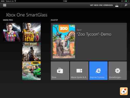Click the Xbox One SmartGlass title

[27, 15]
